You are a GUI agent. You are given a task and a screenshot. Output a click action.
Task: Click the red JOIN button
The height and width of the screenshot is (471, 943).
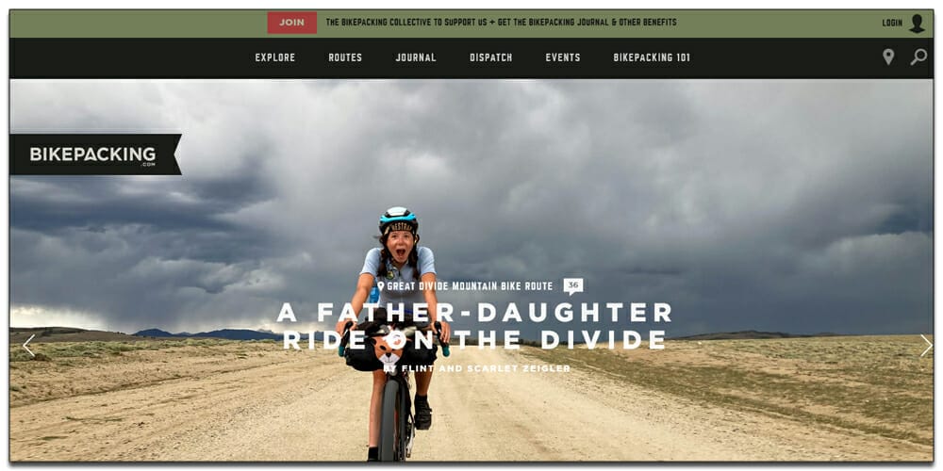tap(291, 23)
